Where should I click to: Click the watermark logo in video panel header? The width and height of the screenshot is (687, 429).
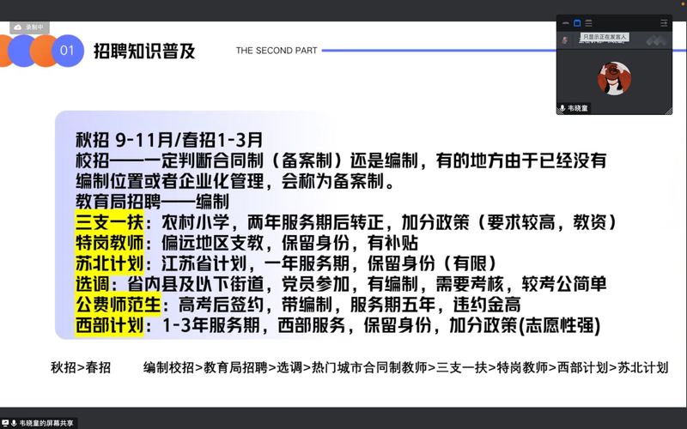coord(657,39)
